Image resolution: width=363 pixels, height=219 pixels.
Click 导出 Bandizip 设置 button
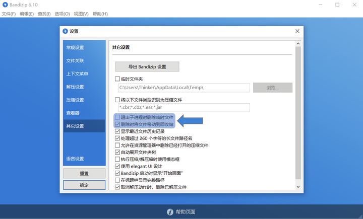pos(147,66)
